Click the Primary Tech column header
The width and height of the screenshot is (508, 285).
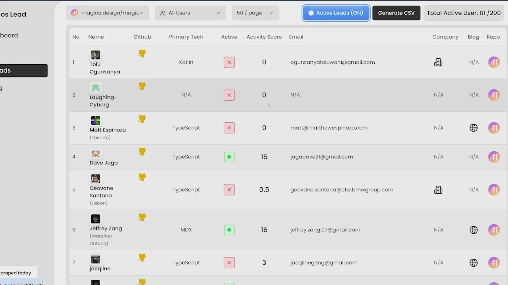(x=186, y=37)
